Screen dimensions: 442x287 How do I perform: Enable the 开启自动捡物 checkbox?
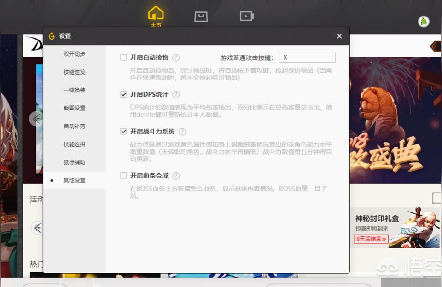123,57
